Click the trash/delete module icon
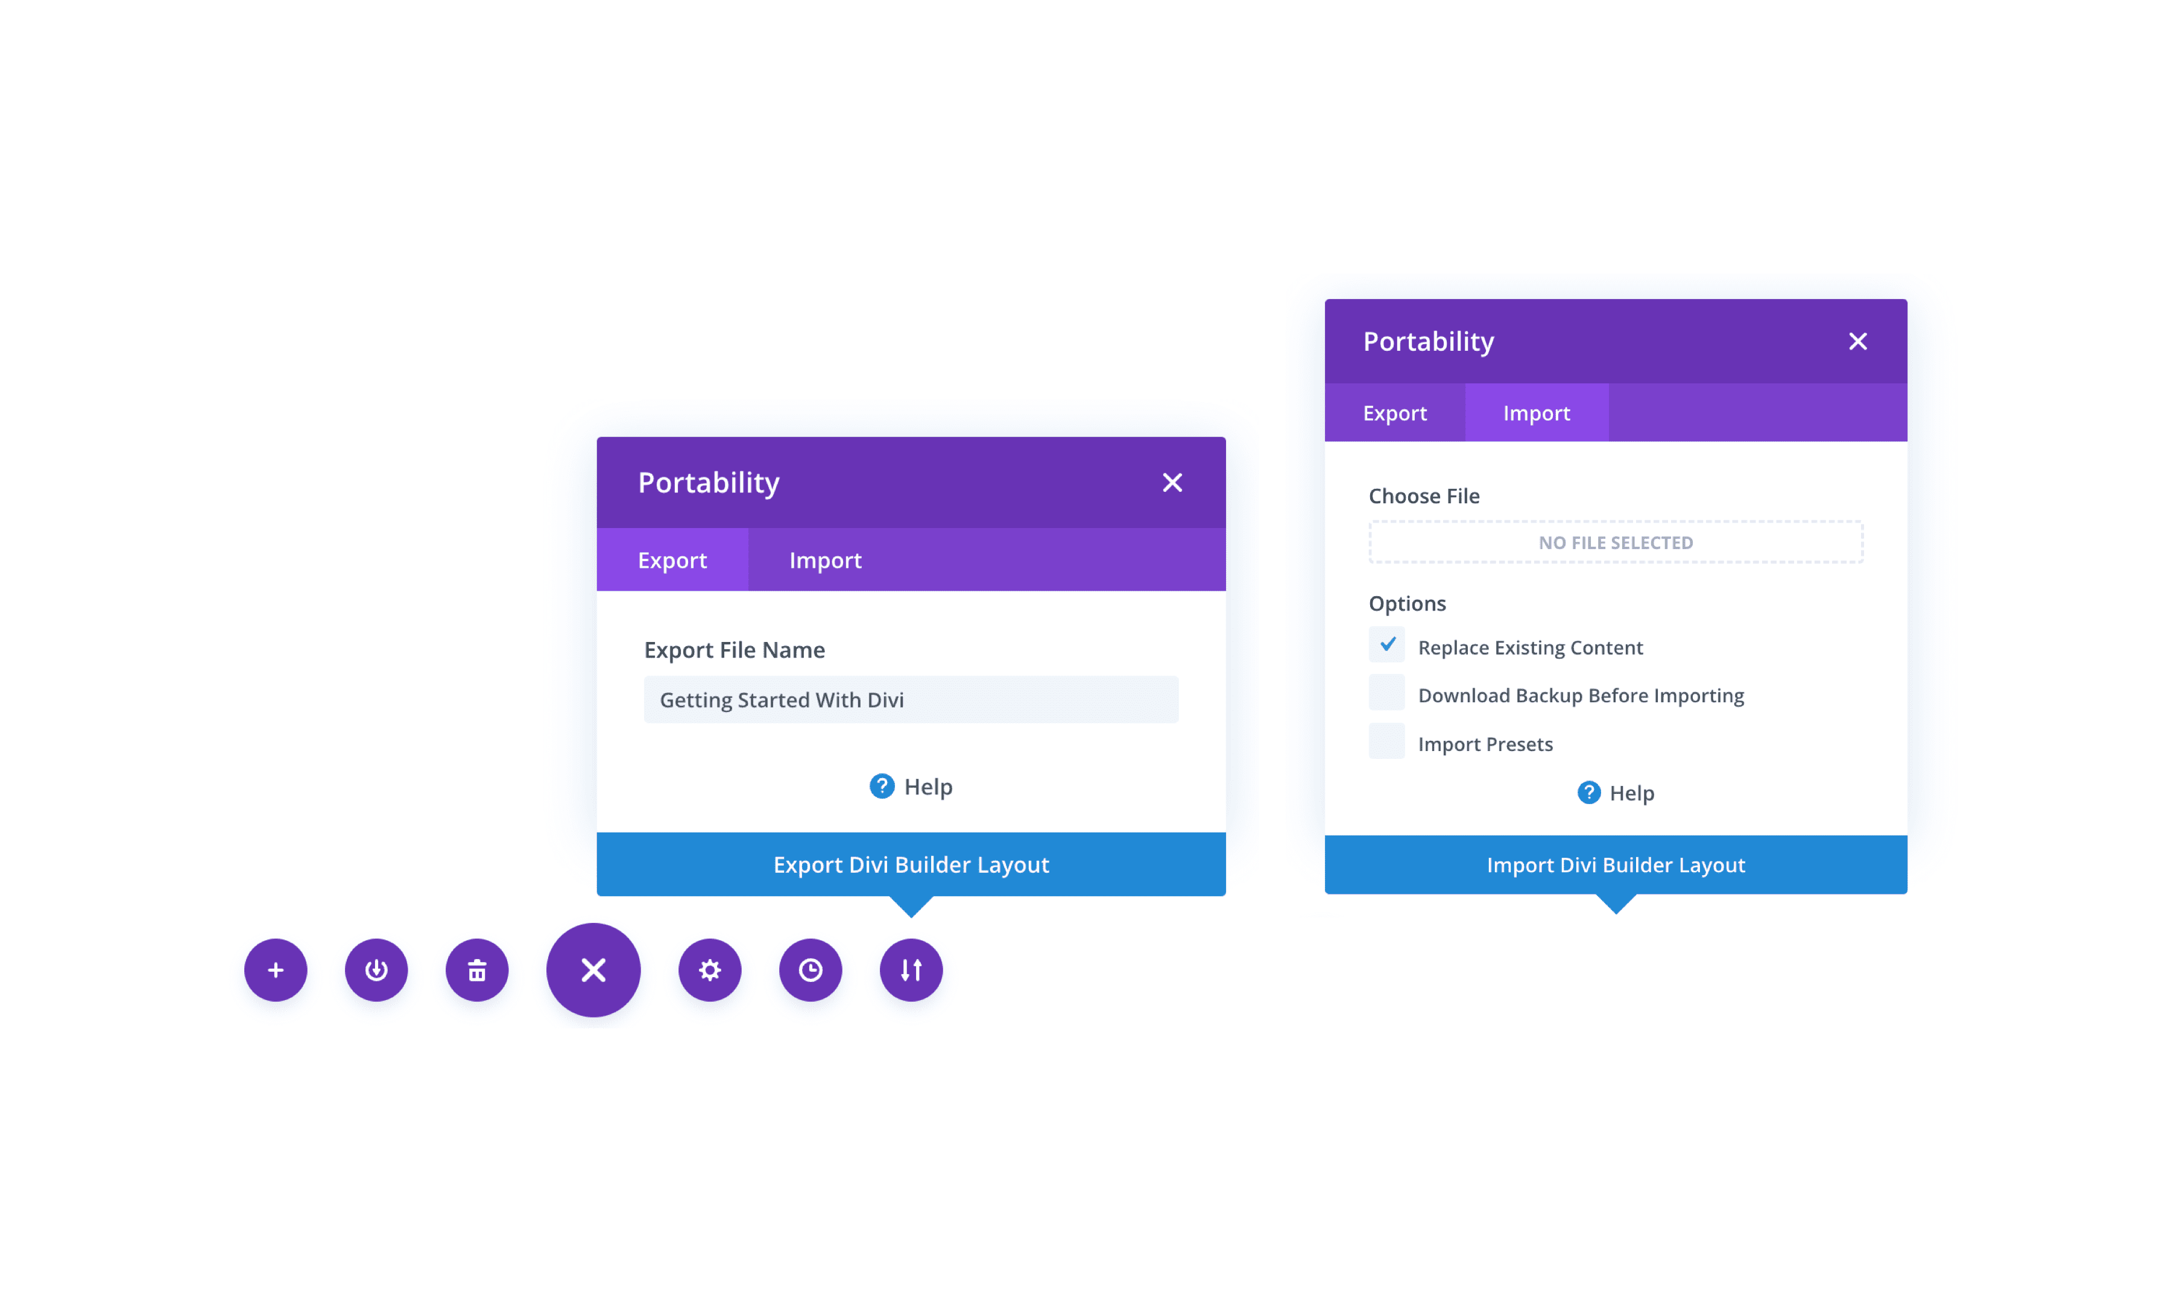Viewport: 2171px width, 1302px height. [476, 969]
